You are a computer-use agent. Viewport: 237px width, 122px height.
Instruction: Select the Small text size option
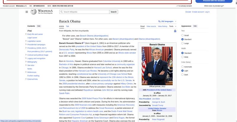click(x=182, y=35)
